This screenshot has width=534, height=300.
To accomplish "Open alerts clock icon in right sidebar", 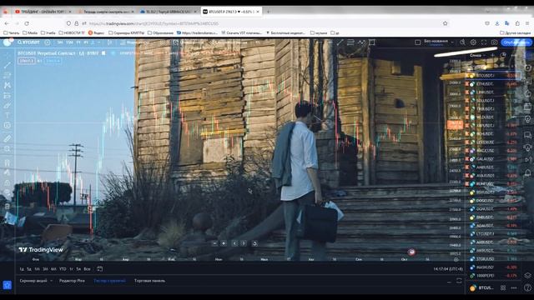I will (x=528, y=68).
